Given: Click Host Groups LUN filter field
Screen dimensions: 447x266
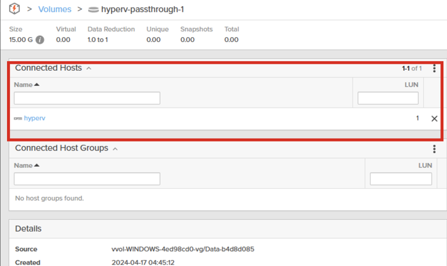Looking at the screenshot, I should [400, 179].
